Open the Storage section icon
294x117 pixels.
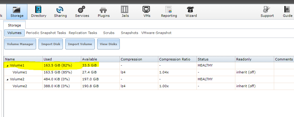(17, 9)
